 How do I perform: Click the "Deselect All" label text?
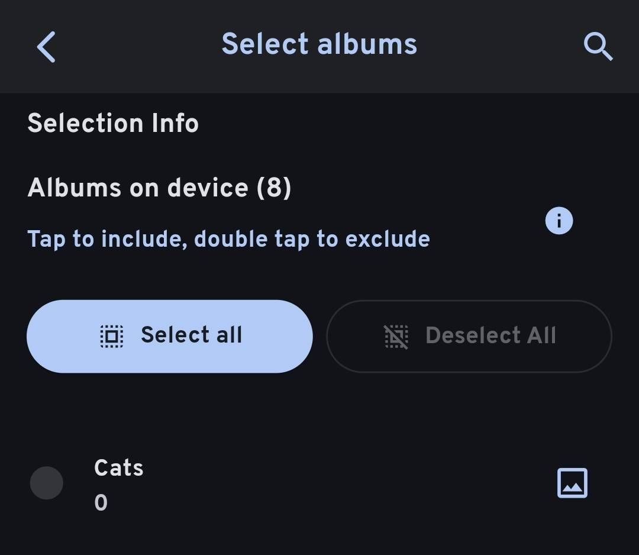point(490,335)
